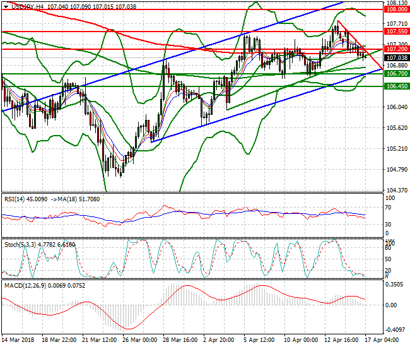
Task: Select the 106.450 green price level label
Action: pyautogui.click(x=397, y=86)
